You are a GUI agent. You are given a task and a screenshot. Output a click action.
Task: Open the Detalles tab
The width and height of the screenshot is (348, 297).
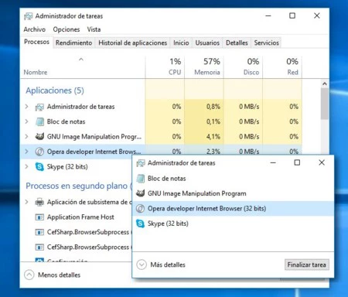point(237,43)
